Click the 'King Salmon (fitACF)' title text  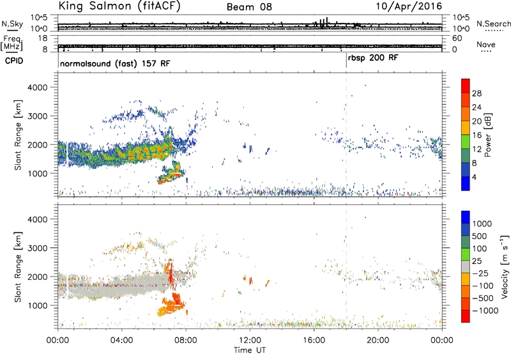point(119,6)
